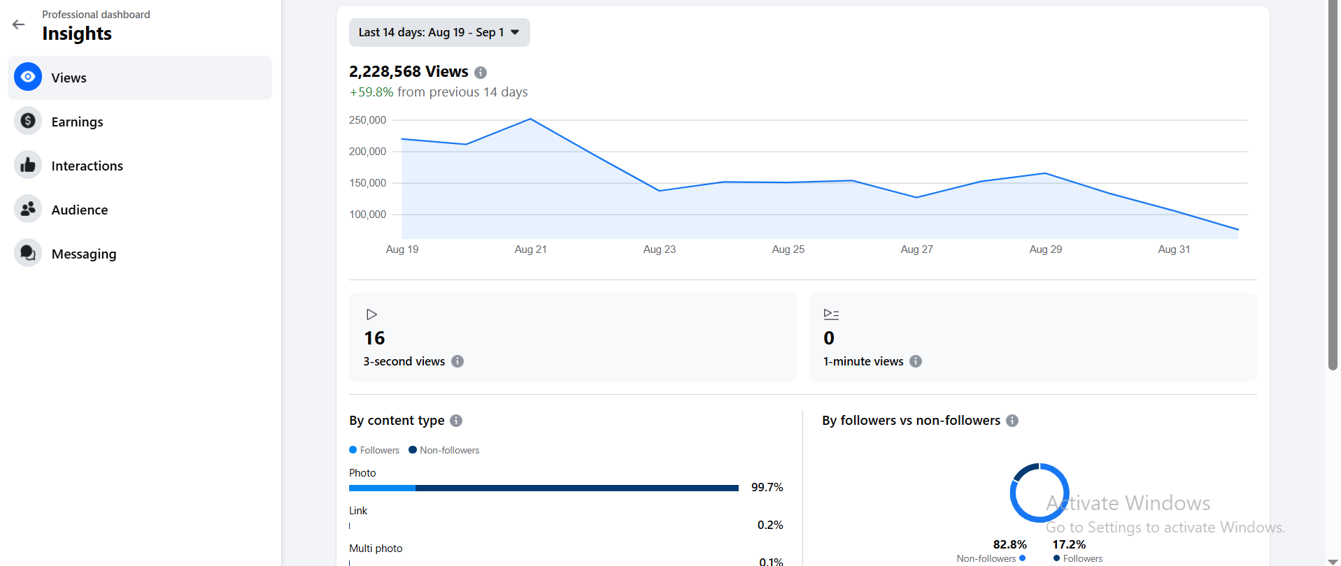The width and height of the screenshot is (1341, 566).
Task: Open the Last 14 days date range dropdown
Action: (x=439, y=33)
